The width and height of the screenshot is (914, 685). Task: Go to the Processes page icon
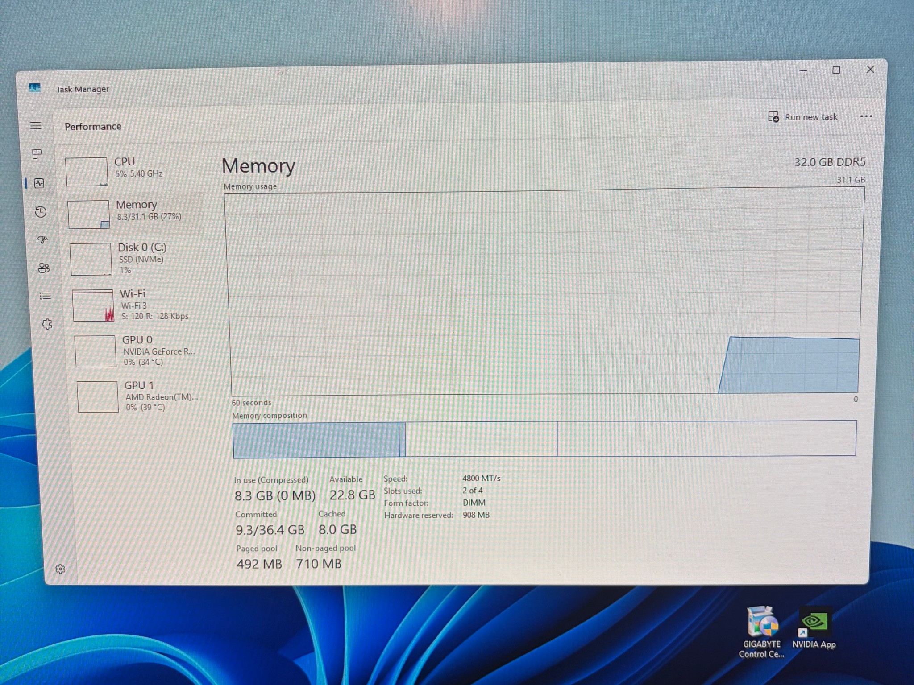coord(37,154)
